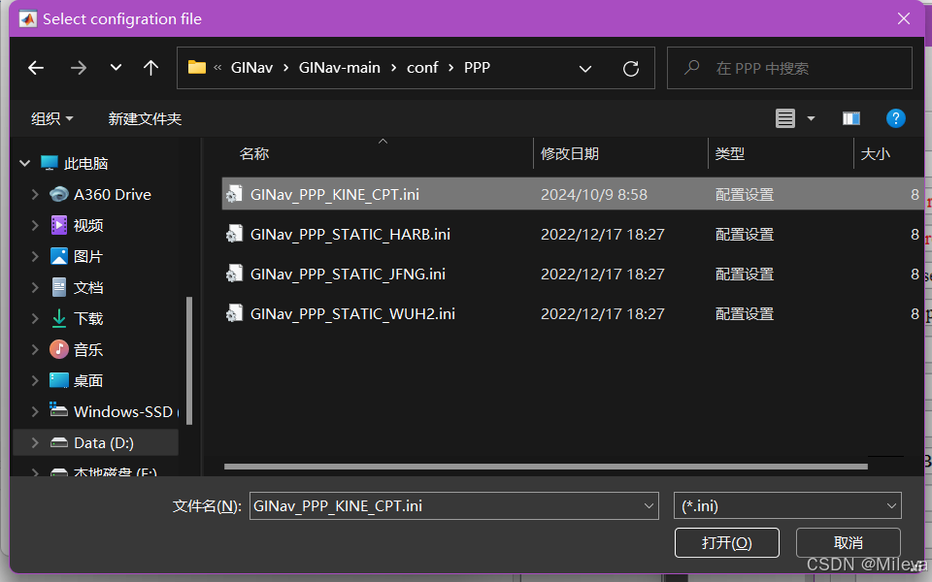Change the file view layout icon
The width and height of the screenshot is (932, 582).
tap(785, 118)
